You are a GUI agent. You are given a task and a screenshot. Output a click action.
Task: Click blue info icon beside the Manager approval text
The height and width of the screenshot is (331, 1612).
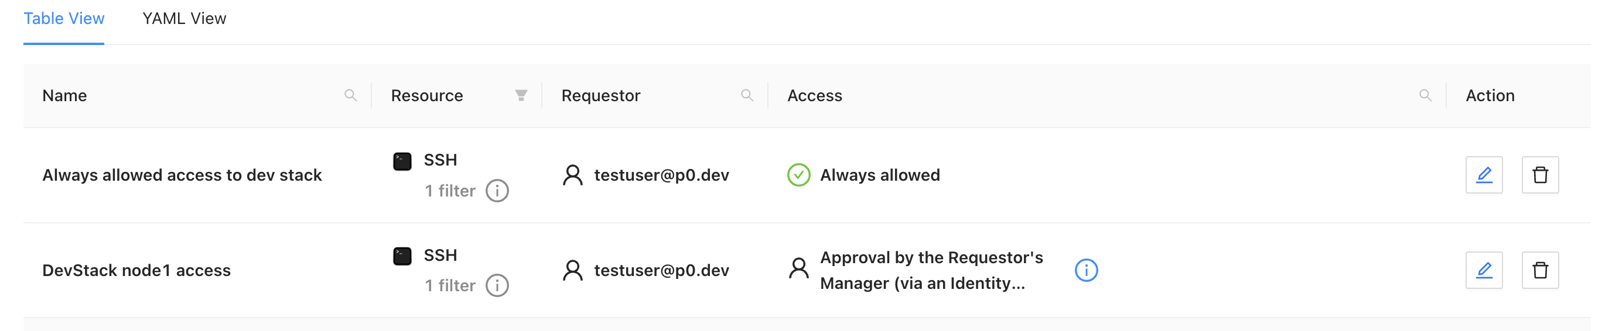click(x=1086, y=270)
